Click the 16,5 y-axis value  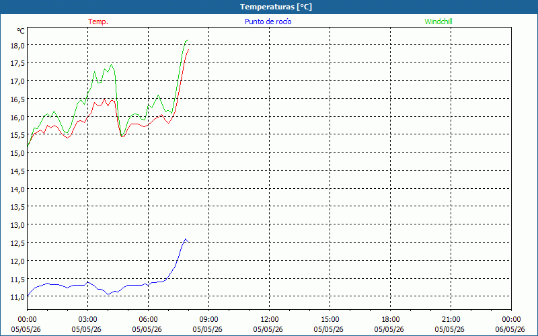[17, 99]
